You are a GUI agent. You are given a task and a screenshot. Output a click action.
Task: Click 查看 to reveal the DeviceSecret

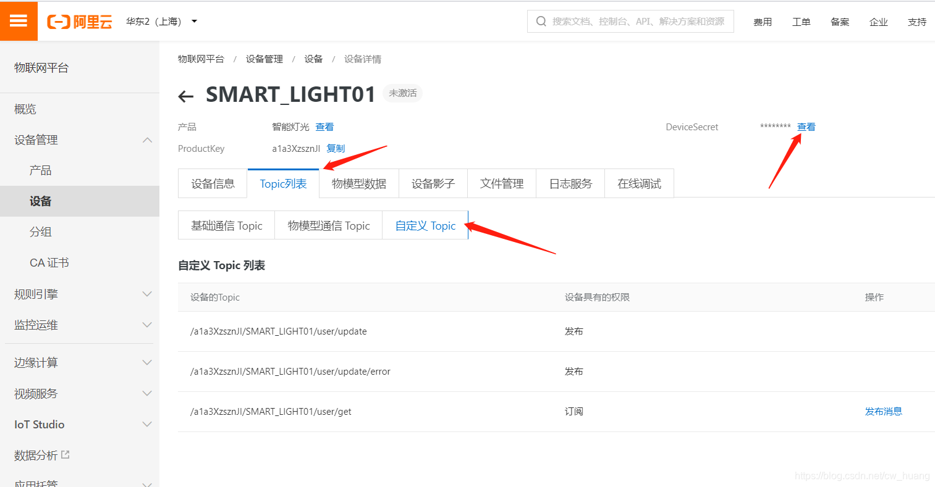(806, 127)
